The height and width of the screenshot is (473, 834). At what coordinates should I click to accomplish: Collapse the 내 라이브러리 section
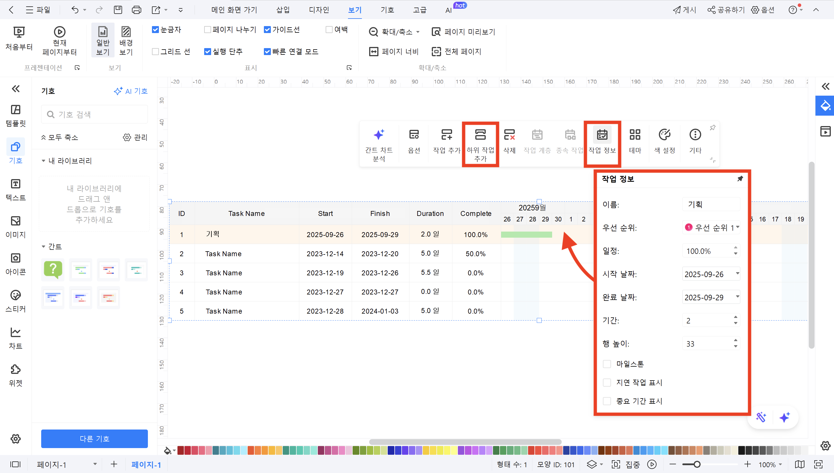tap(44, 161)
